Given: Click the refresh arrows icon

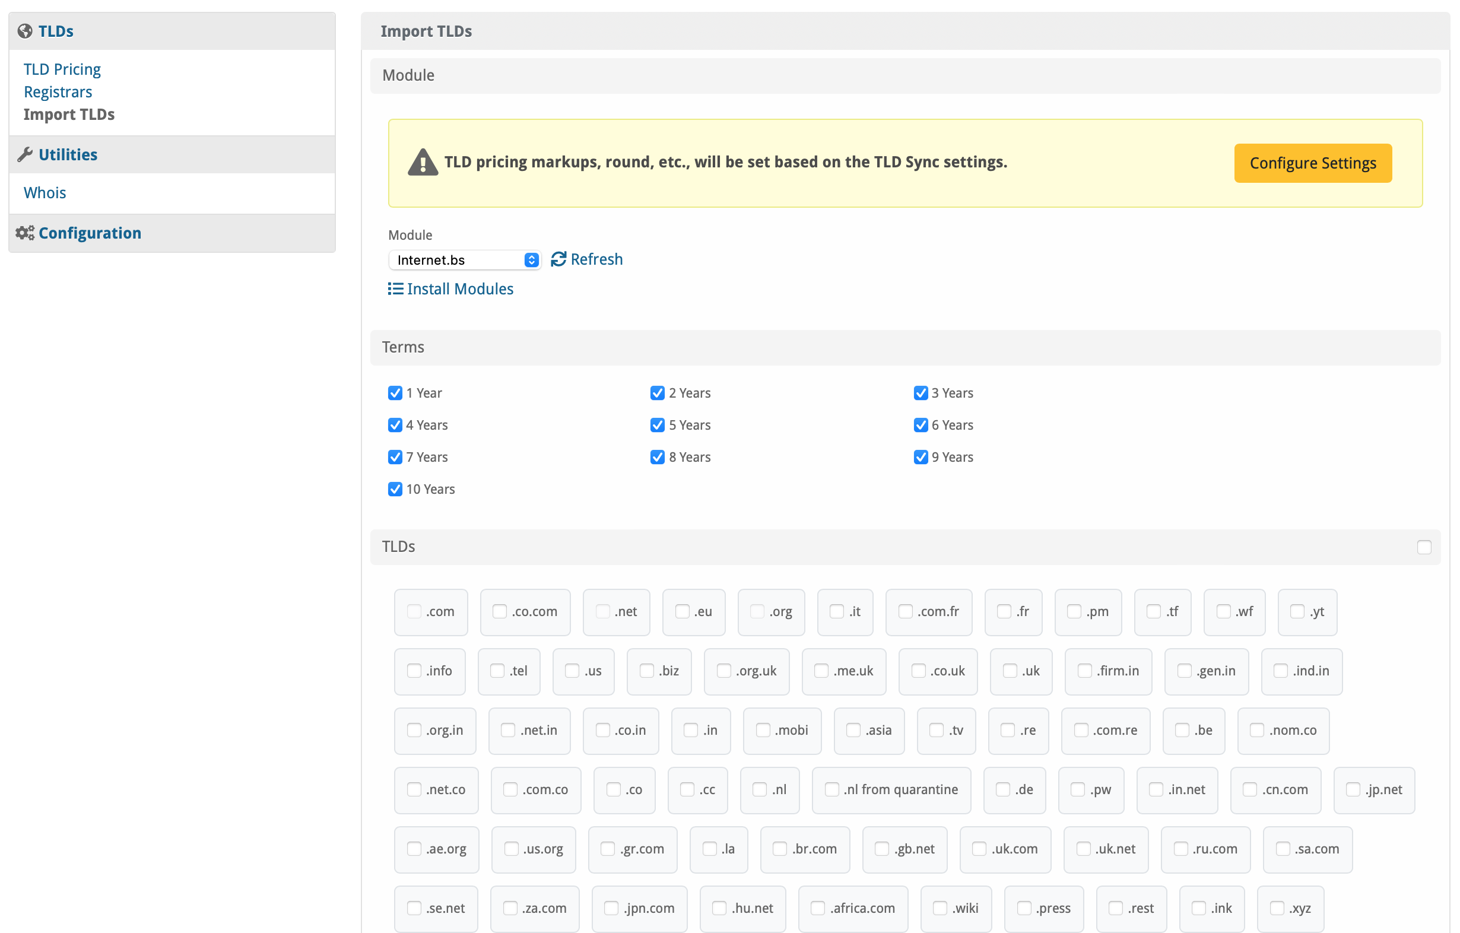Looking at the screenshot, I should (x=558, y=259).
